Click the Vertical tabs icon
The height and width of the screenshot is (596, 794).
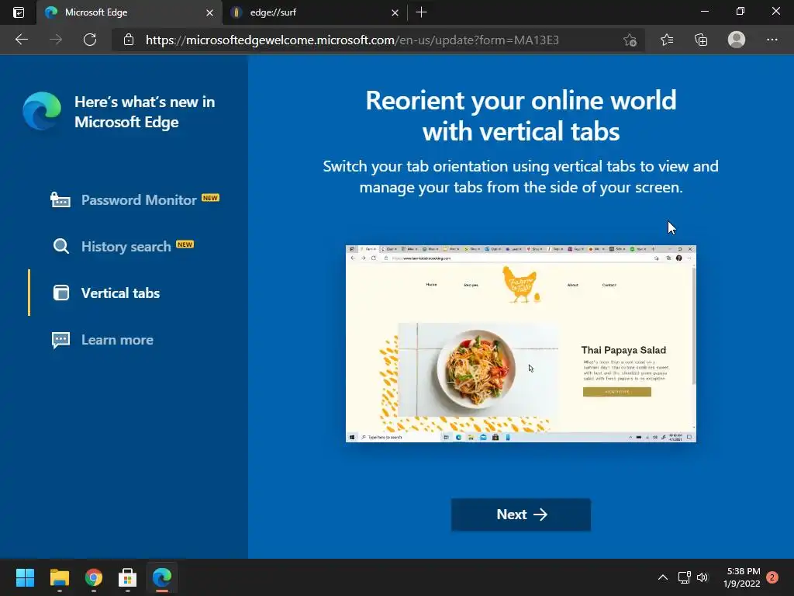(x=60, y=293)
